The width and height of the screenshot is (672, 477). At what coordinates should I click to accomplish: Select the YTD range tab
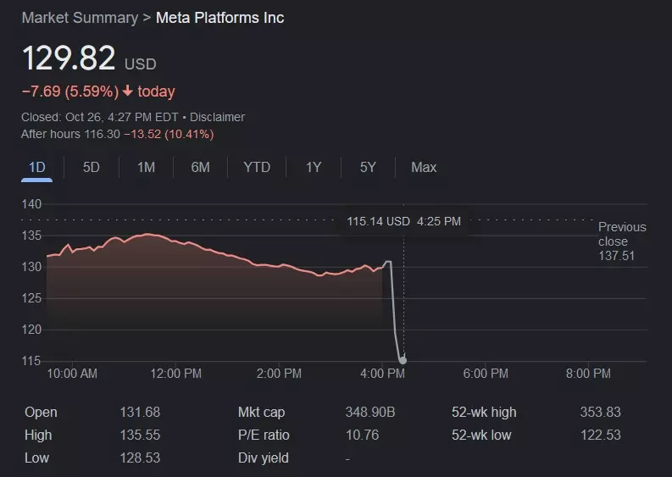pyautogui.click(x=256, y=168)
